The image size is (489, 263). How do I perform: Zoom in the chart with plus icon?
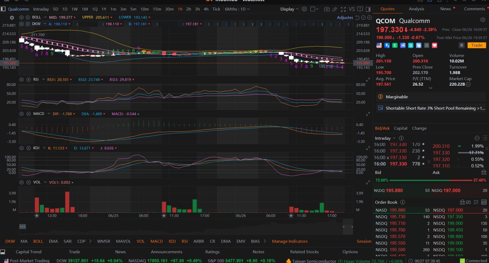(369, 18)
